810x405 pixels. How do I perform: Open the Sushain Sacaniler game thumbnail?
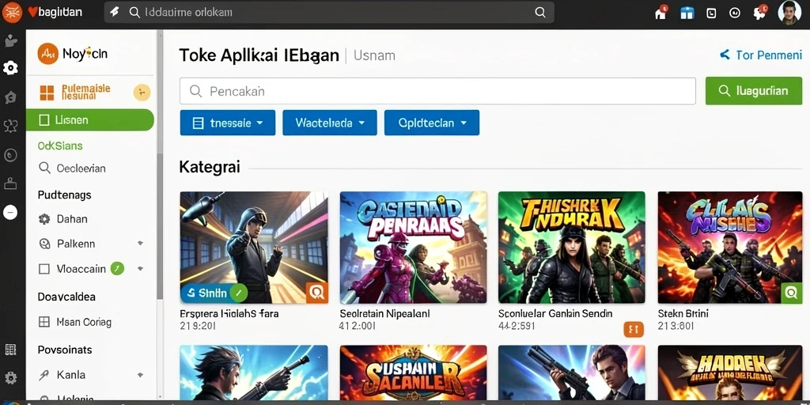[413, 373]
